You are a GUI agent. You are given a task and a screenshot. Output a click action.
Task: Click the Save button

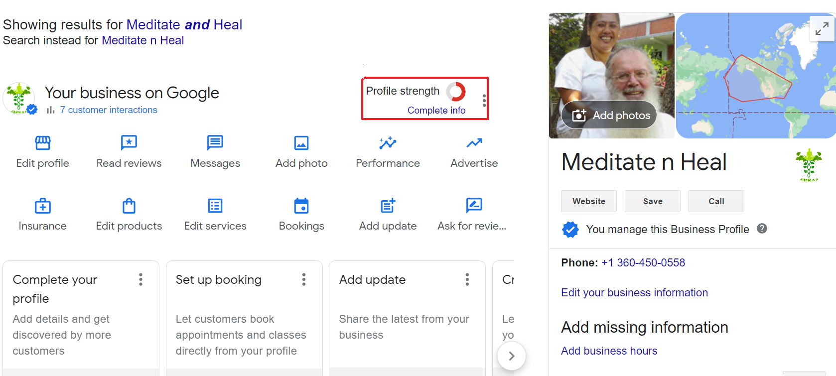[653, 201]
